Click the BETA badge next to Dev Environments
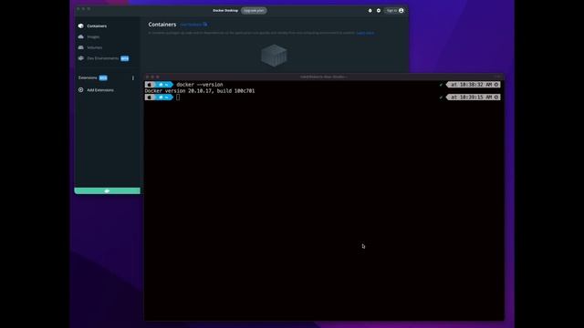 [x=125, y=58]
